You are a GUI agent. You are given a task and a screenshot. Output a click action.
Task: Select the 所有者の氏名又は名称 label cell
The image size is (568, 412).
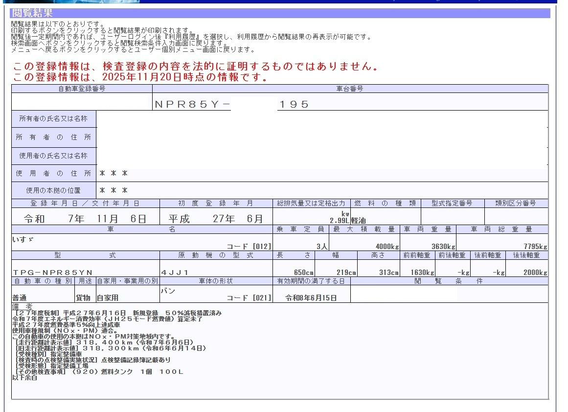(x=53, y=119)
